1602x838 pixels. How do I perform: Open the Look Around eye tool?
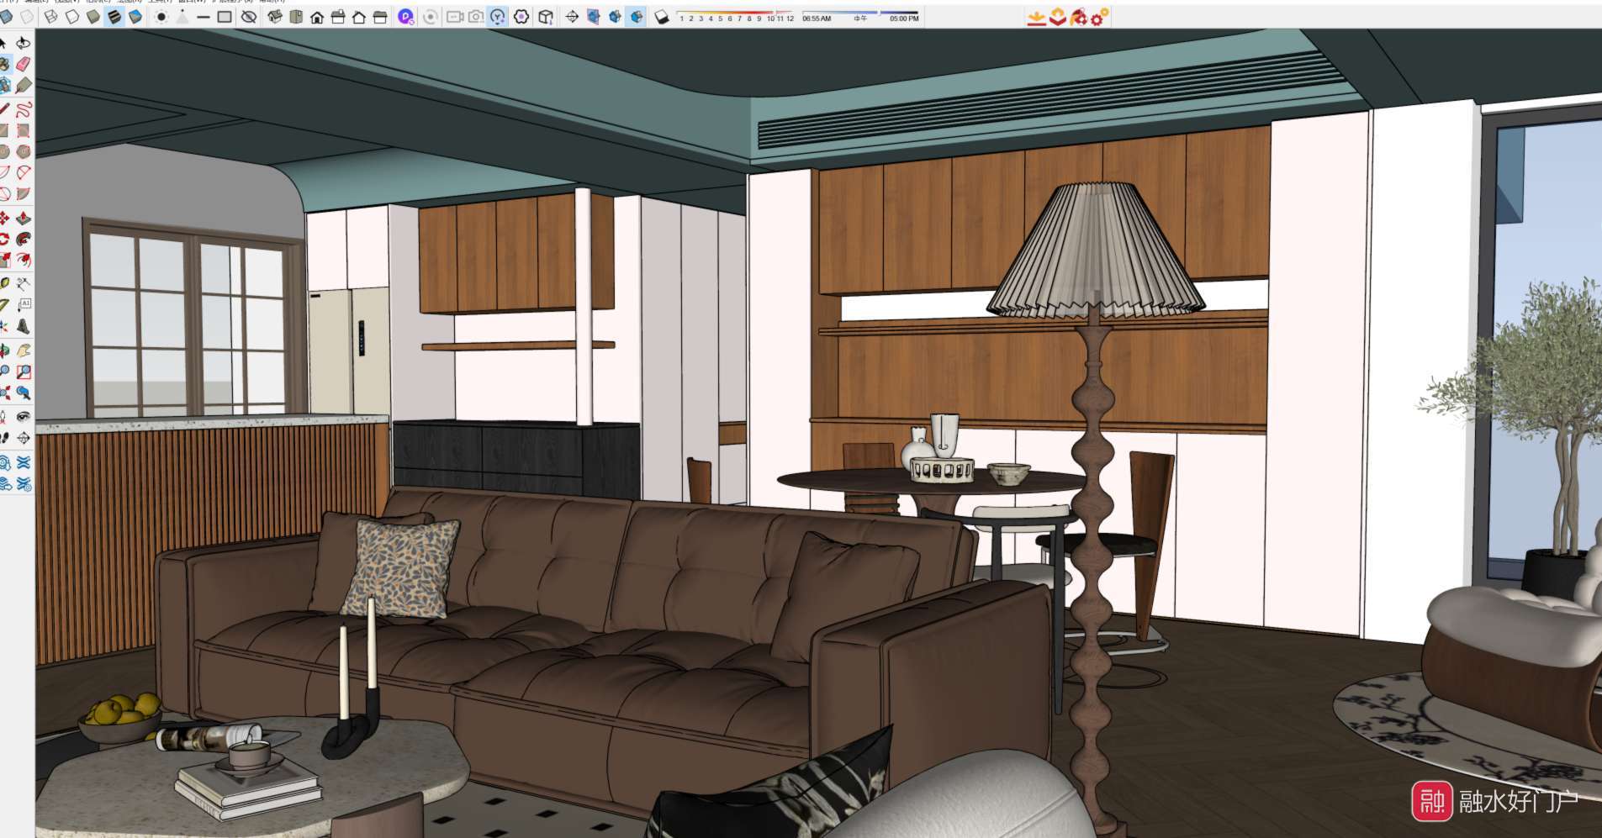click(24, 415)
